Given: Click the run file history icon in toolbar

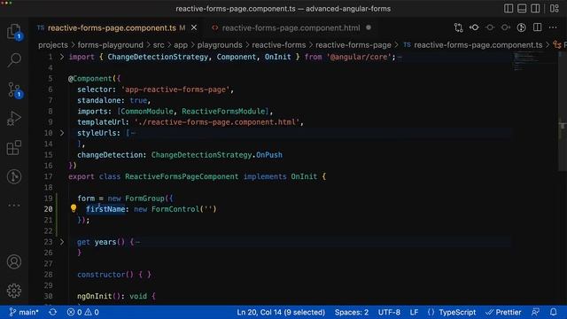Looking at the screenshot, I should point(521,27).
